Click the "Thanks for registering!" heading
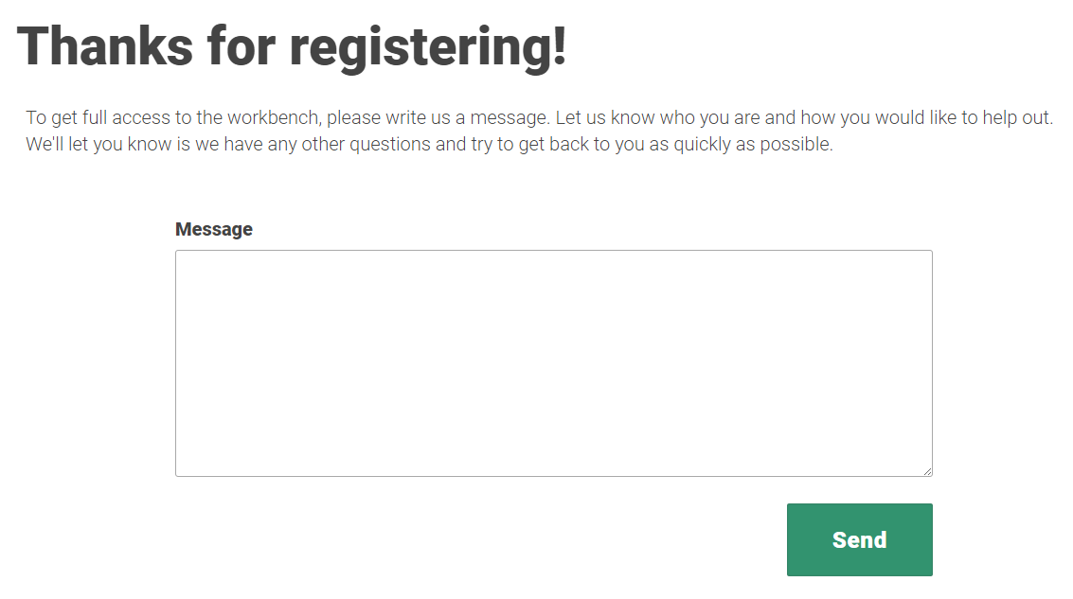This screenshot has height=599, width=1073. [x=292, y=45]
